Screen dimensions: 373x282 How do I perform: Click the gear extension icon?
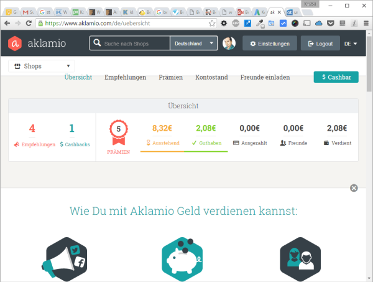(x=224, y=23)
